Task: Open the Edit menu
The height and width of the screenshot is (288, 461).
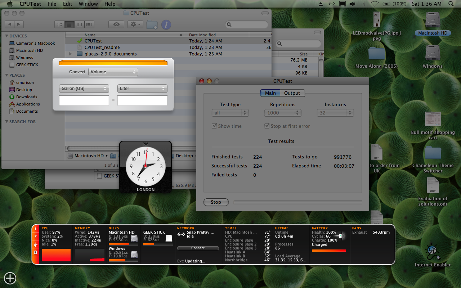Action: (67, 4)
